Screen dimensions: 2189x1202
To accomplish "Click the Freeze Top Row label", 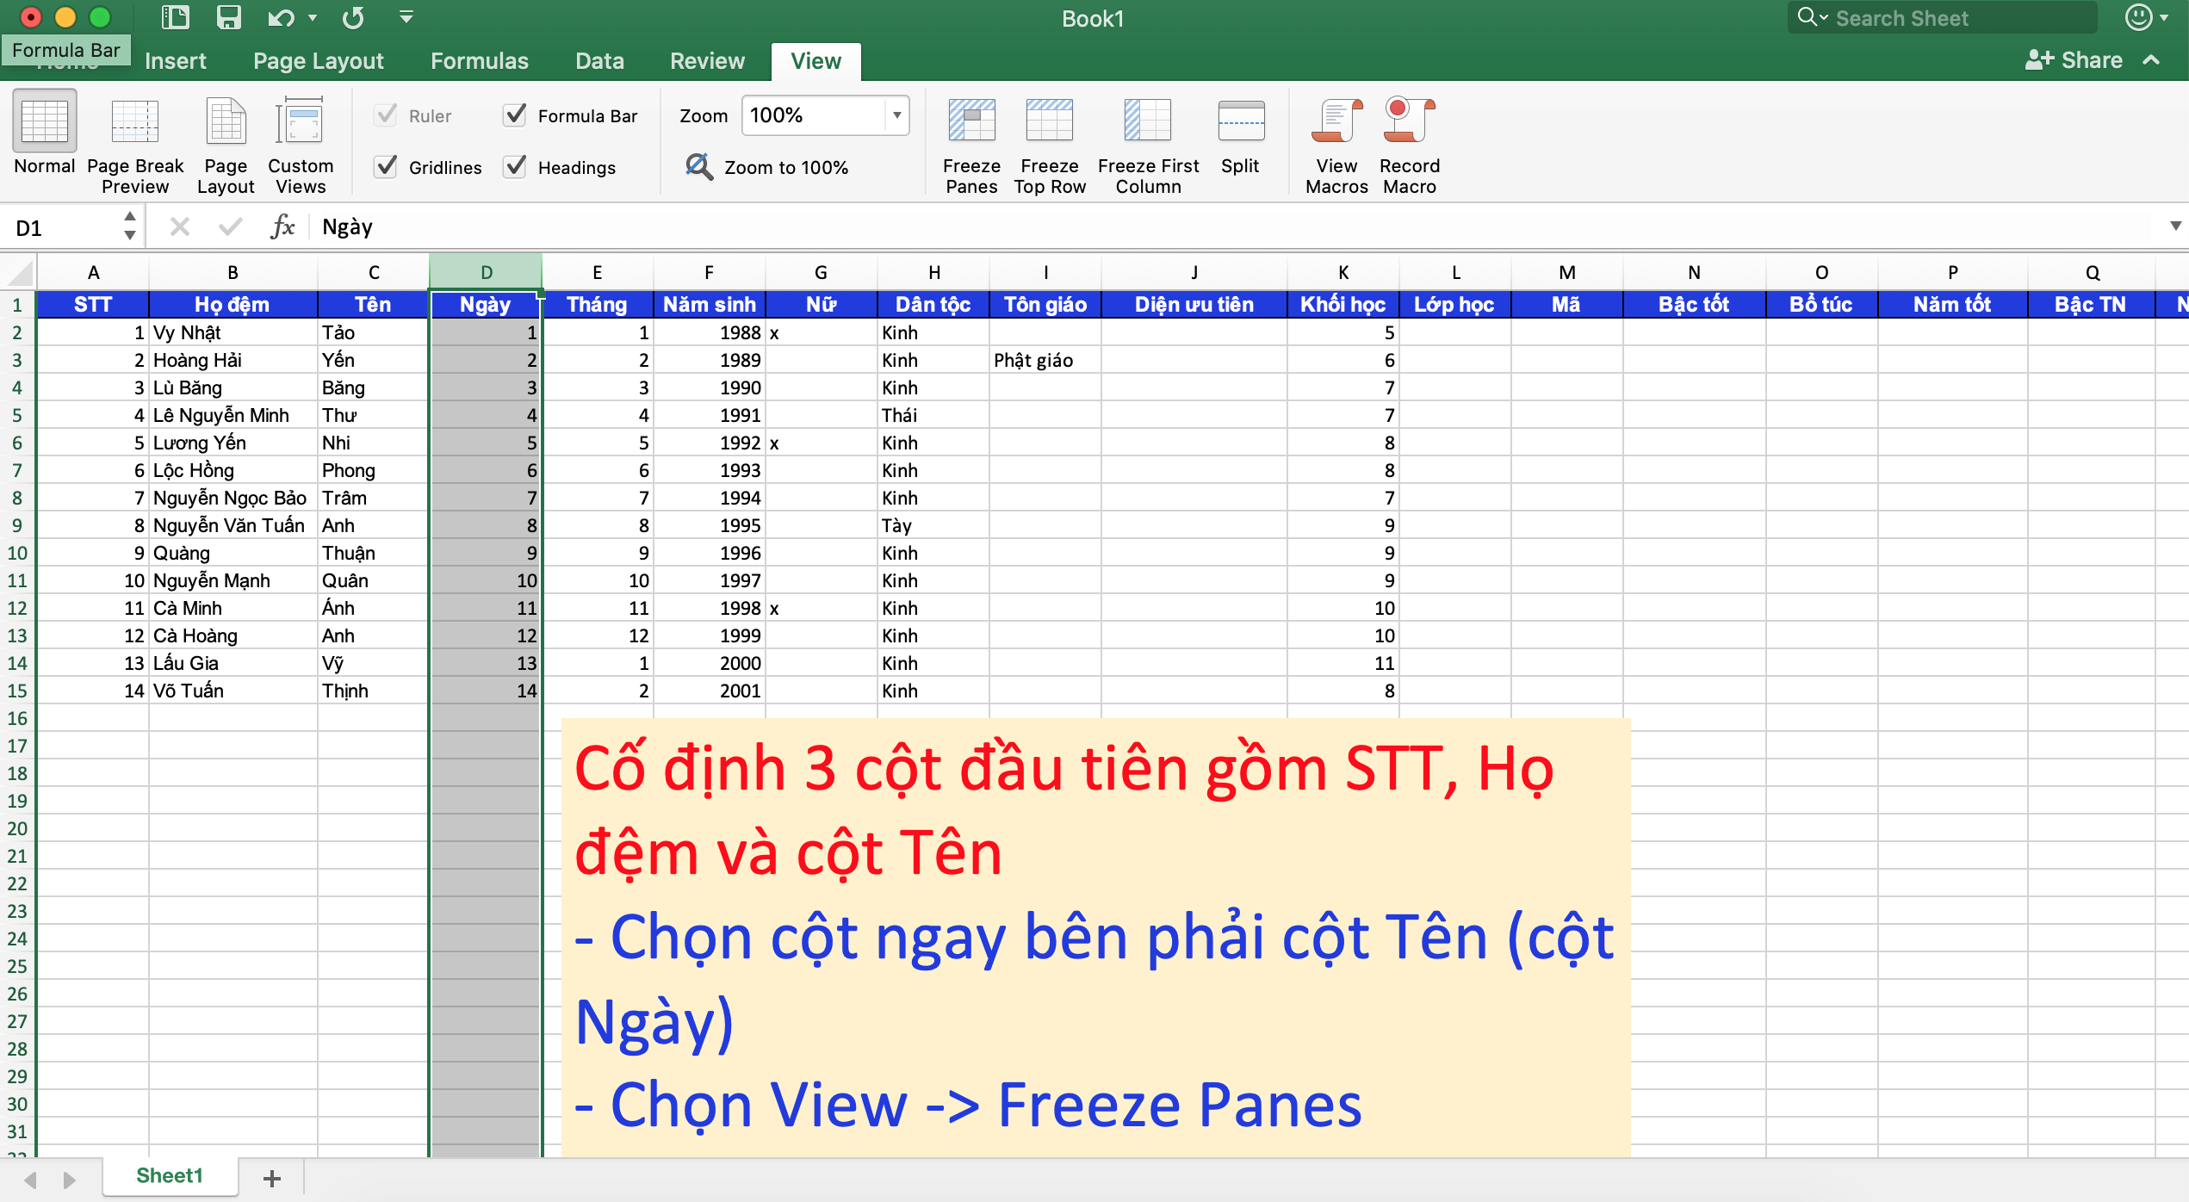I will tap(1050, 177).
